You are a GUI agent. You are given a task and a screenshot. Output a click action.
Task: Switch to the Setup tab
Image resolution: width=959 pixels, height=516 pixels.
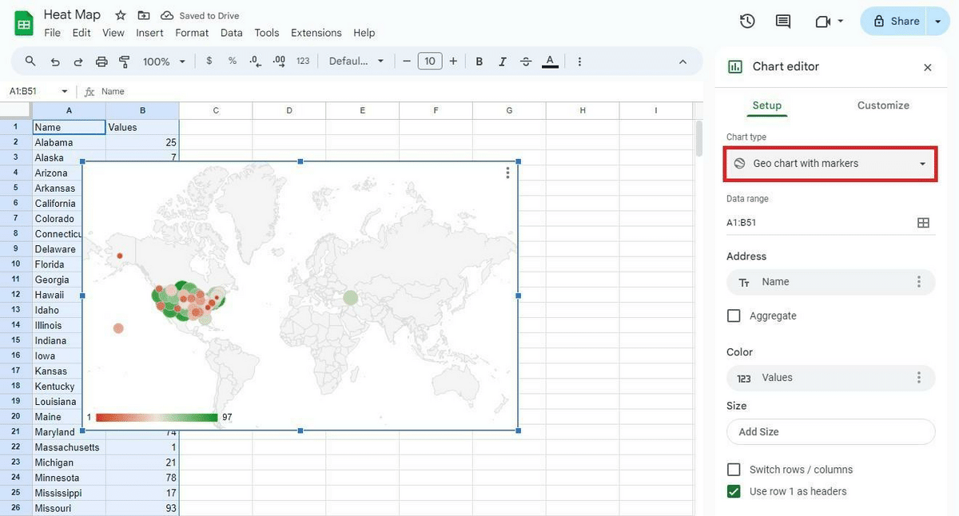(x=767, y=105)
